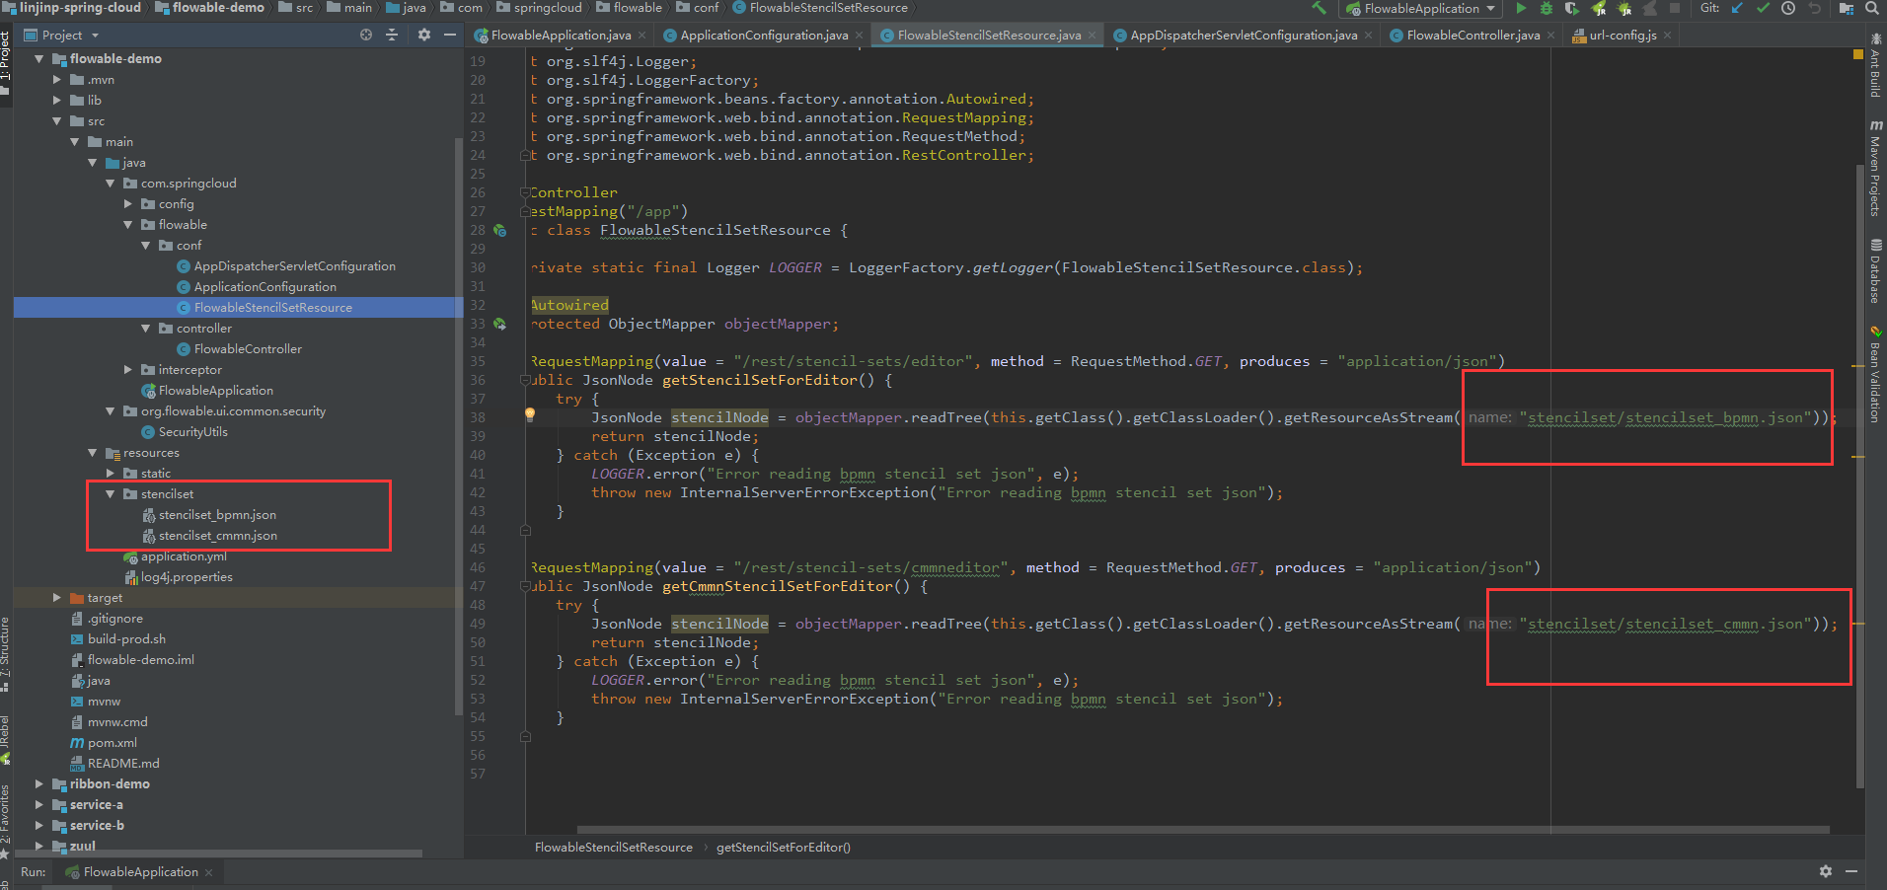This screenshot has width=1887, height=890.
Task: Click getStencilSetForEditor() breadcrumb at bottom
Action: click(783, 848)
